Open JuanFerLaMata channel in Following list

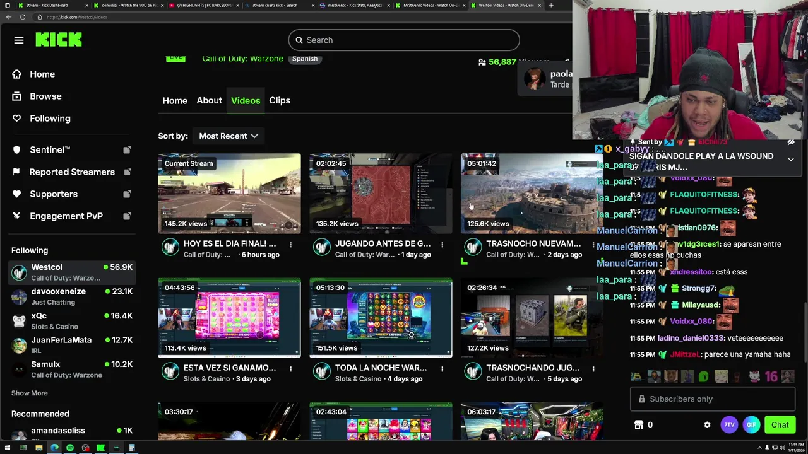72,345
